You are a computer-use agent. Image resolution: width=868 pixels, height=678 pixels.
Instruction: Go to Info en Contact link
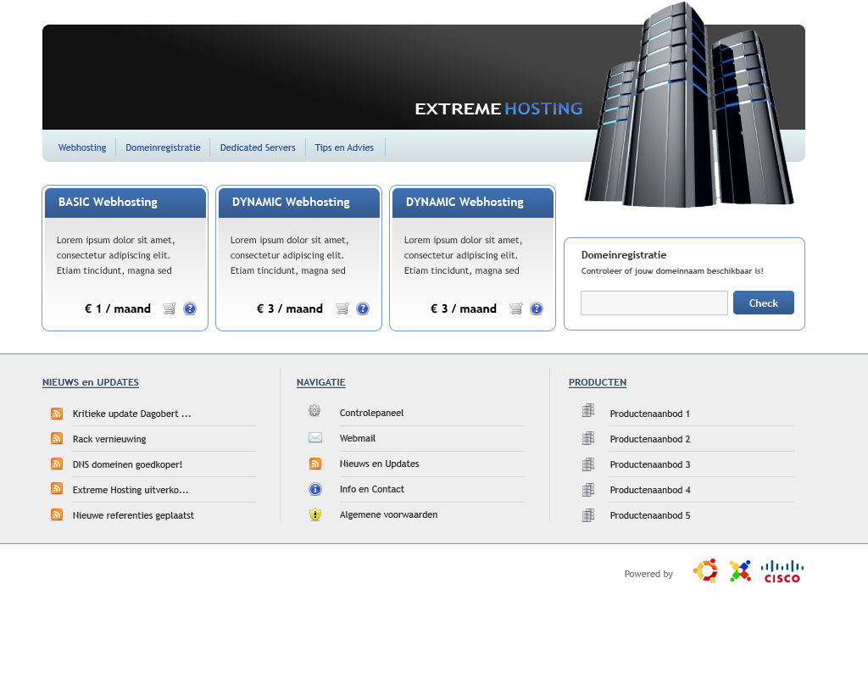[x=372, y=489]
